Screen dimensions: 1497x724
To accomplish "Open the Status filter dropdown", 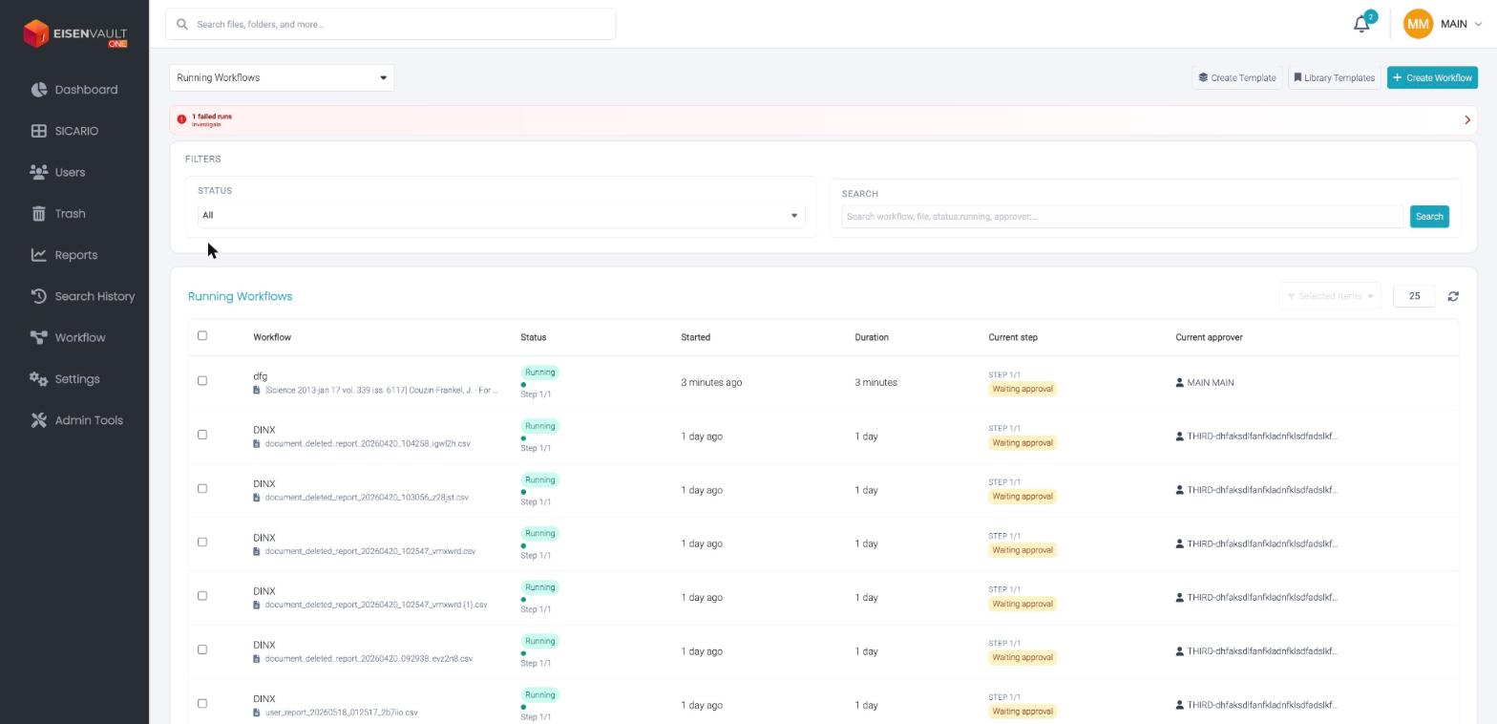I will 501,215.
